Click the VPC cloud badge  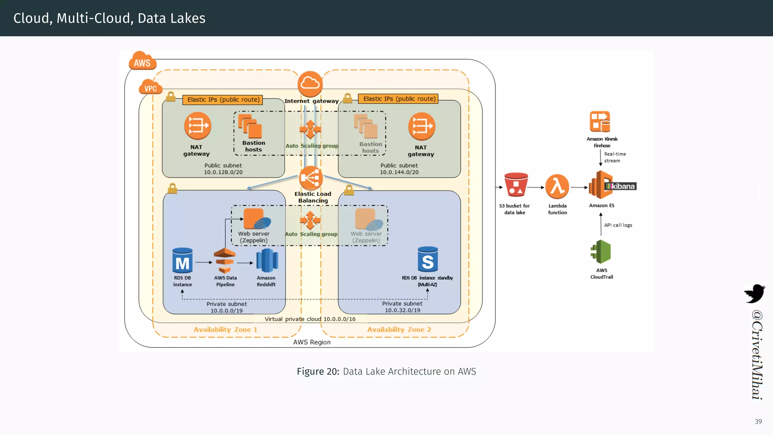151,87
